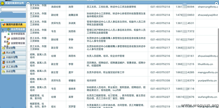Select the name 周思伟

pyautogui.click(x=72, y=56)
